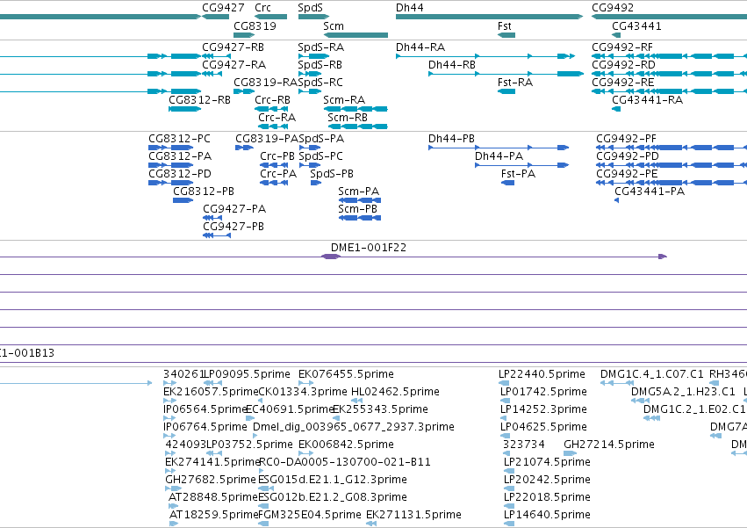Click the Dh44 gene bar
Viewport: 747px width, 528px height.
point(489,17)
